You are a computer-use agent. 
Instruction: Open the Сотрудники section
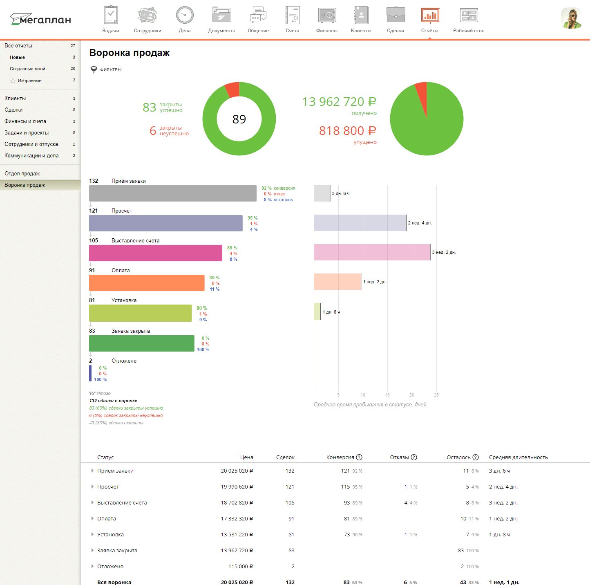pyautogui.click(x=147, y=18)
